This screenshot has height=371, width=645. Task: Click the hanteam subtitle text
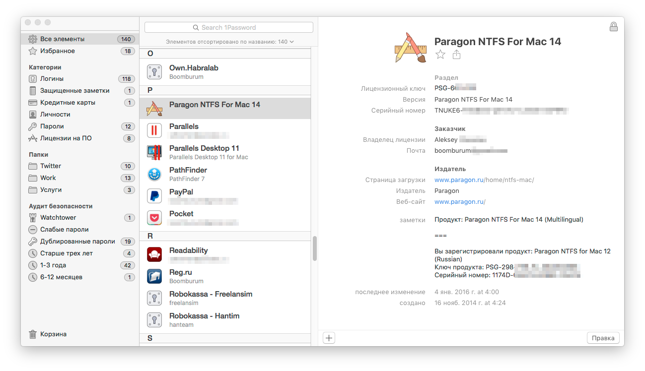tap(181, 325)
